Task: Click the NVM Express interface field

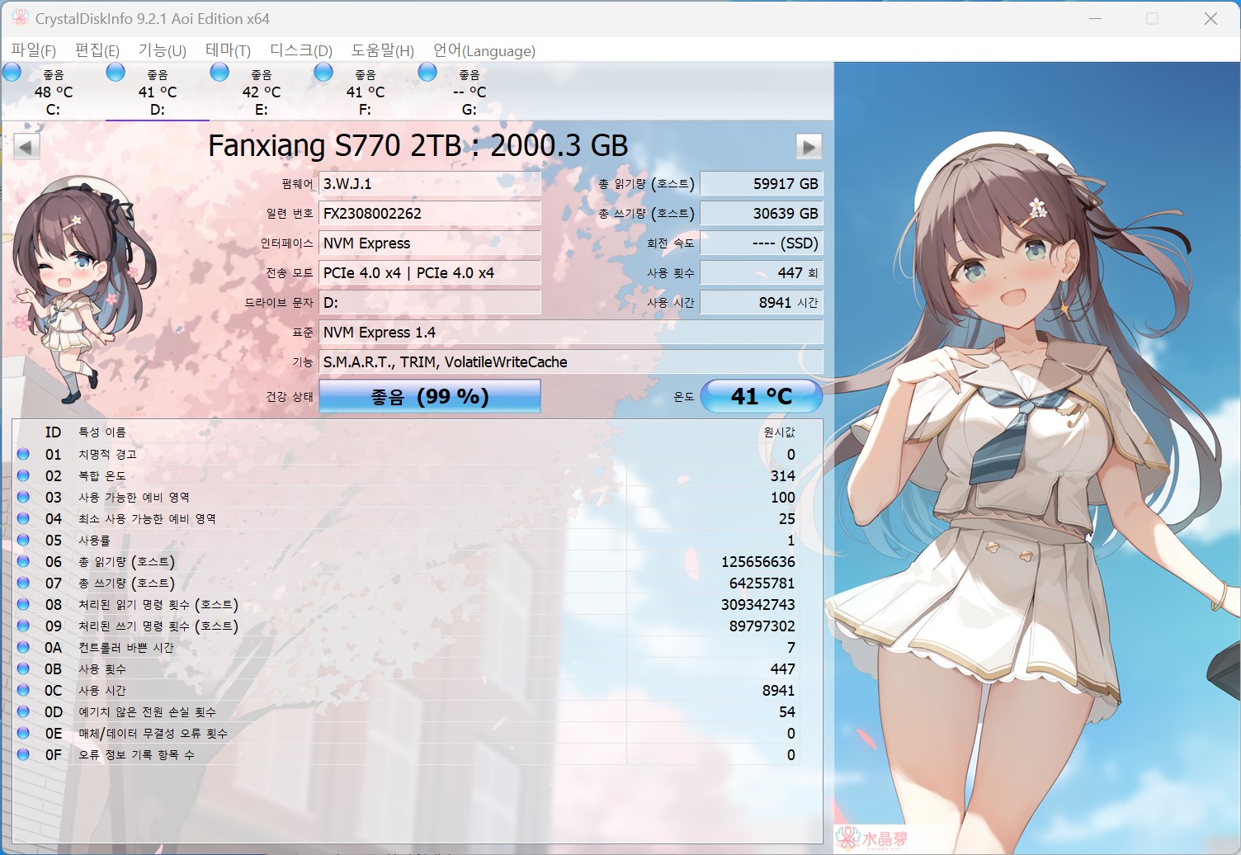Action: (430, 243)
